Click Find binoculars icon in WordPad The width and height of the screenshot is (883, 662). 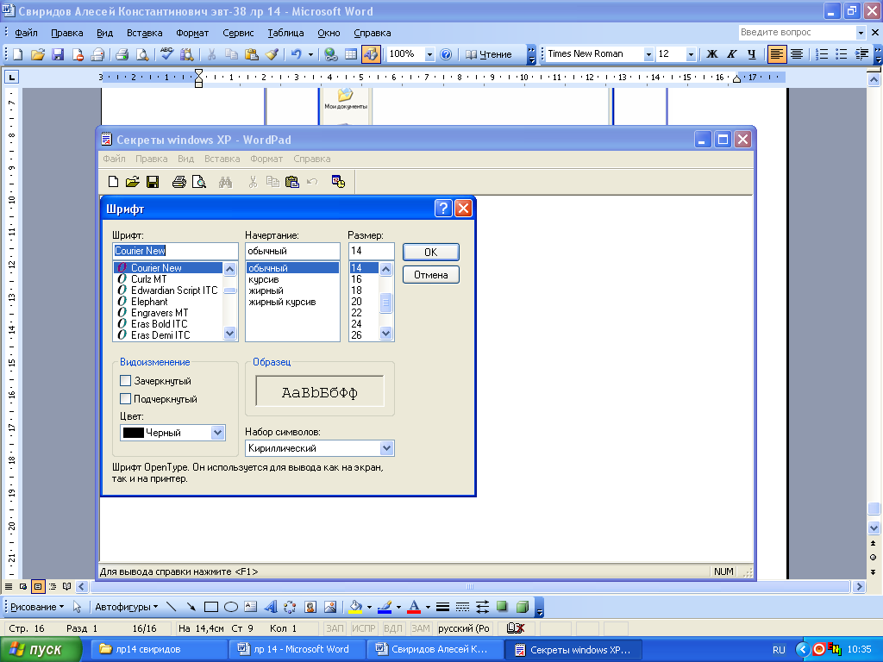225,181
